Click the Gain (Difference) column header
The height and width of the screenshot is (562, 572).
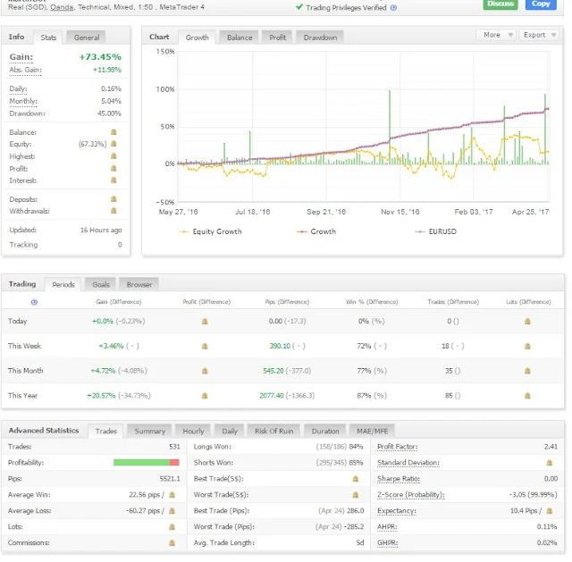click(x=119, y=302)
